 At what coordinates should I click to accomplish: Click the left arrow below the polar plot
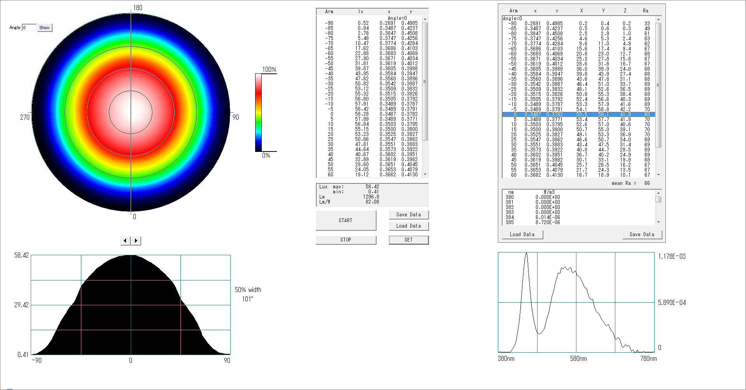[125, 241]
